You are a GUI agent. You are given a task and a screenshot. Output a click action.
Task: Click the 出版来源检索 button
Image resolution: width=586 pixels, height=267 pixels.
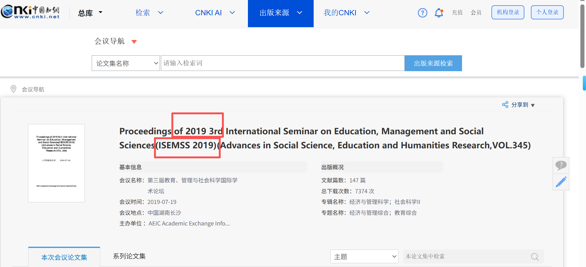(433, 63)
